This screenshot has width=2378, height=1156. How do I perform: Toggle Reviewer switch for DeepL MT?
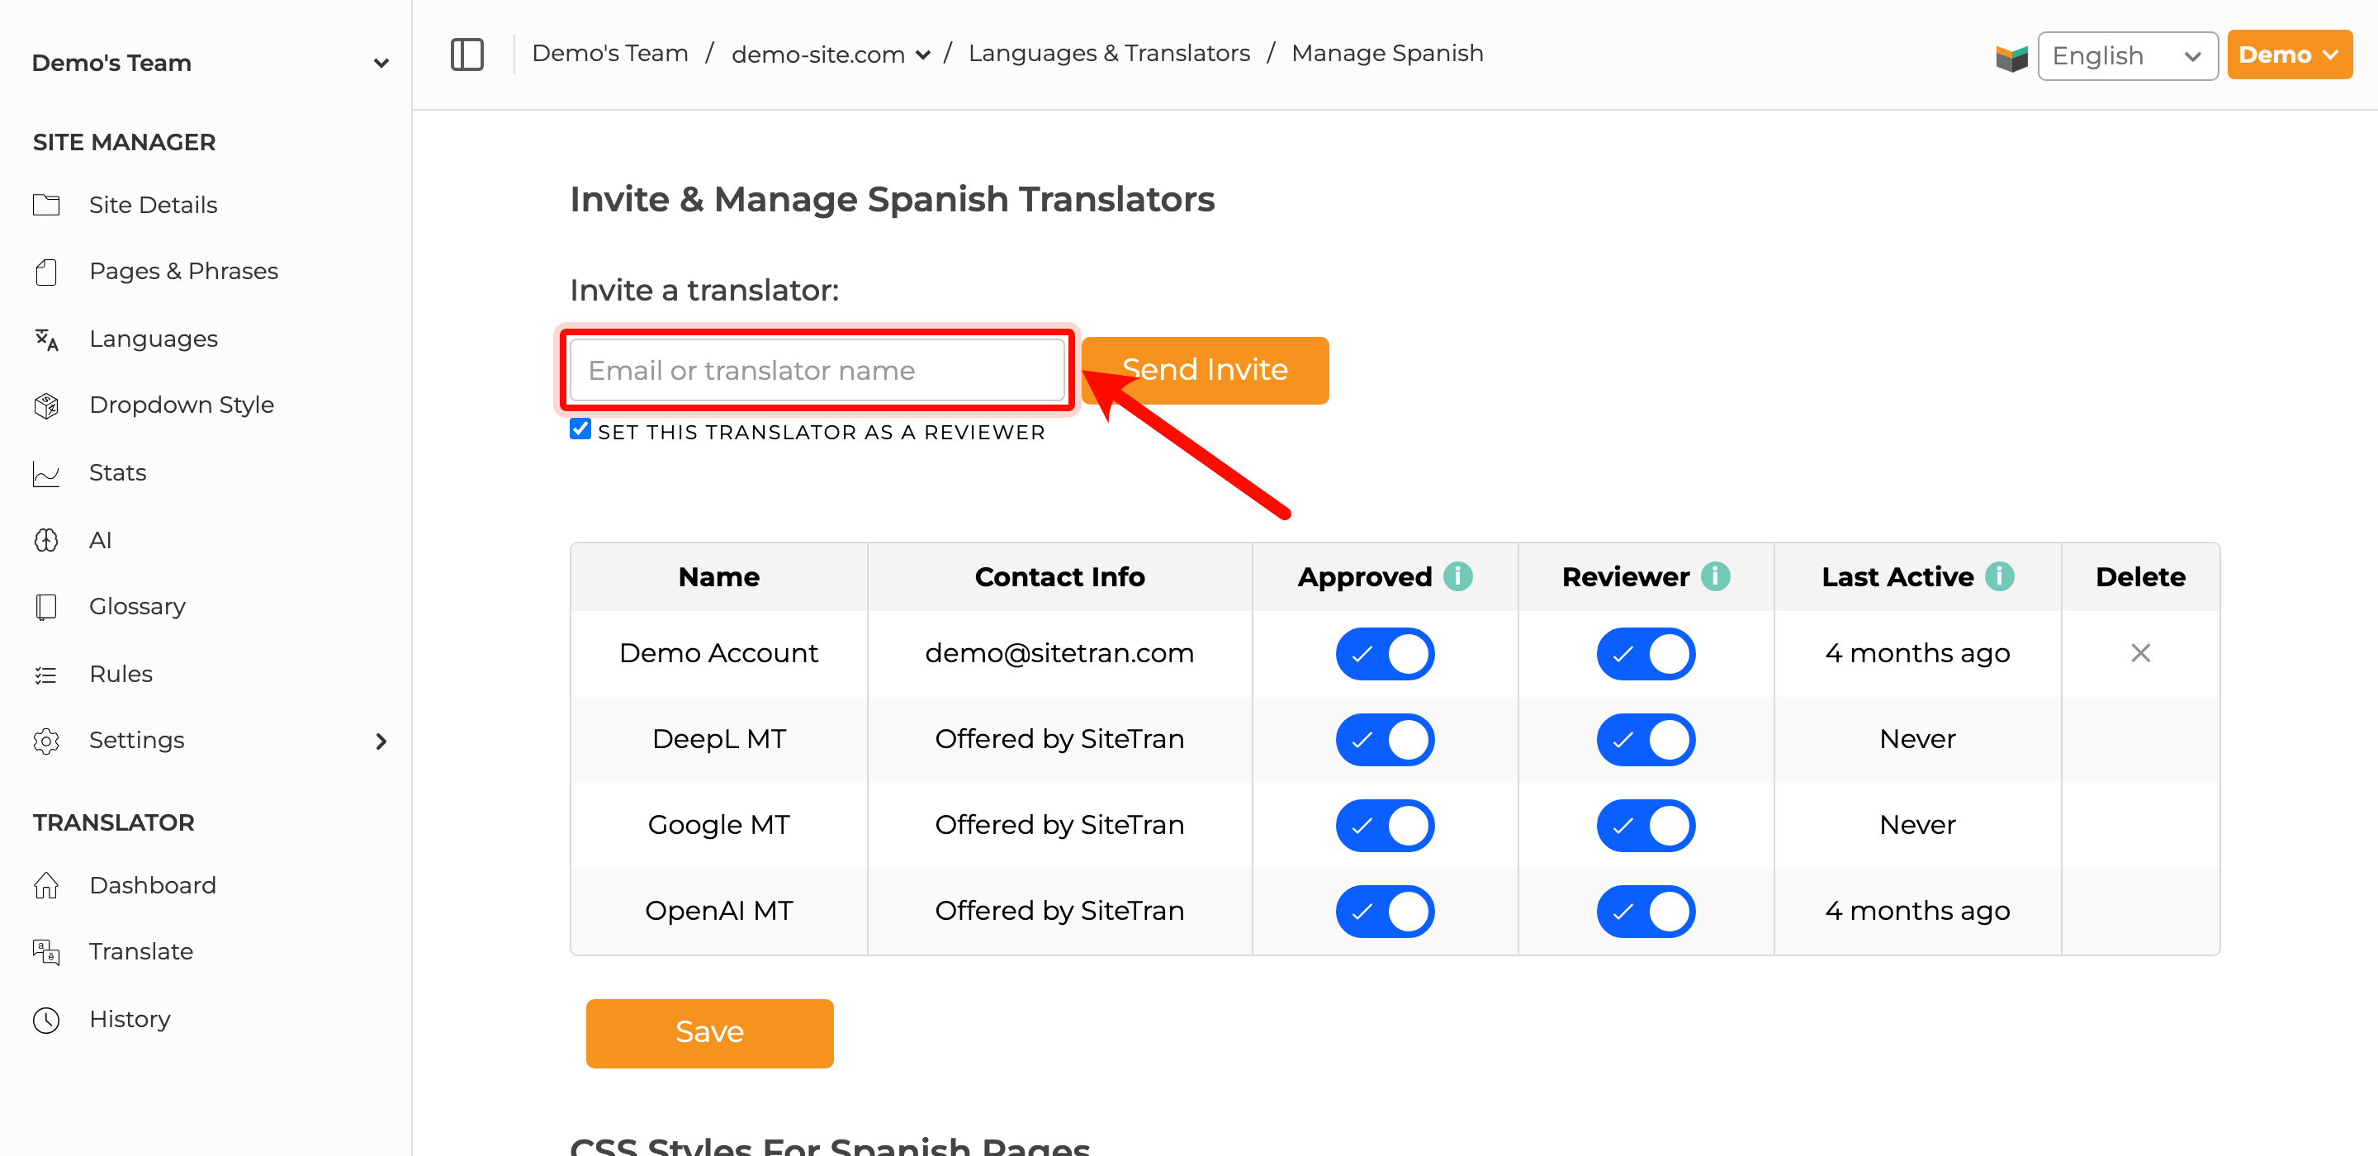1646,740
